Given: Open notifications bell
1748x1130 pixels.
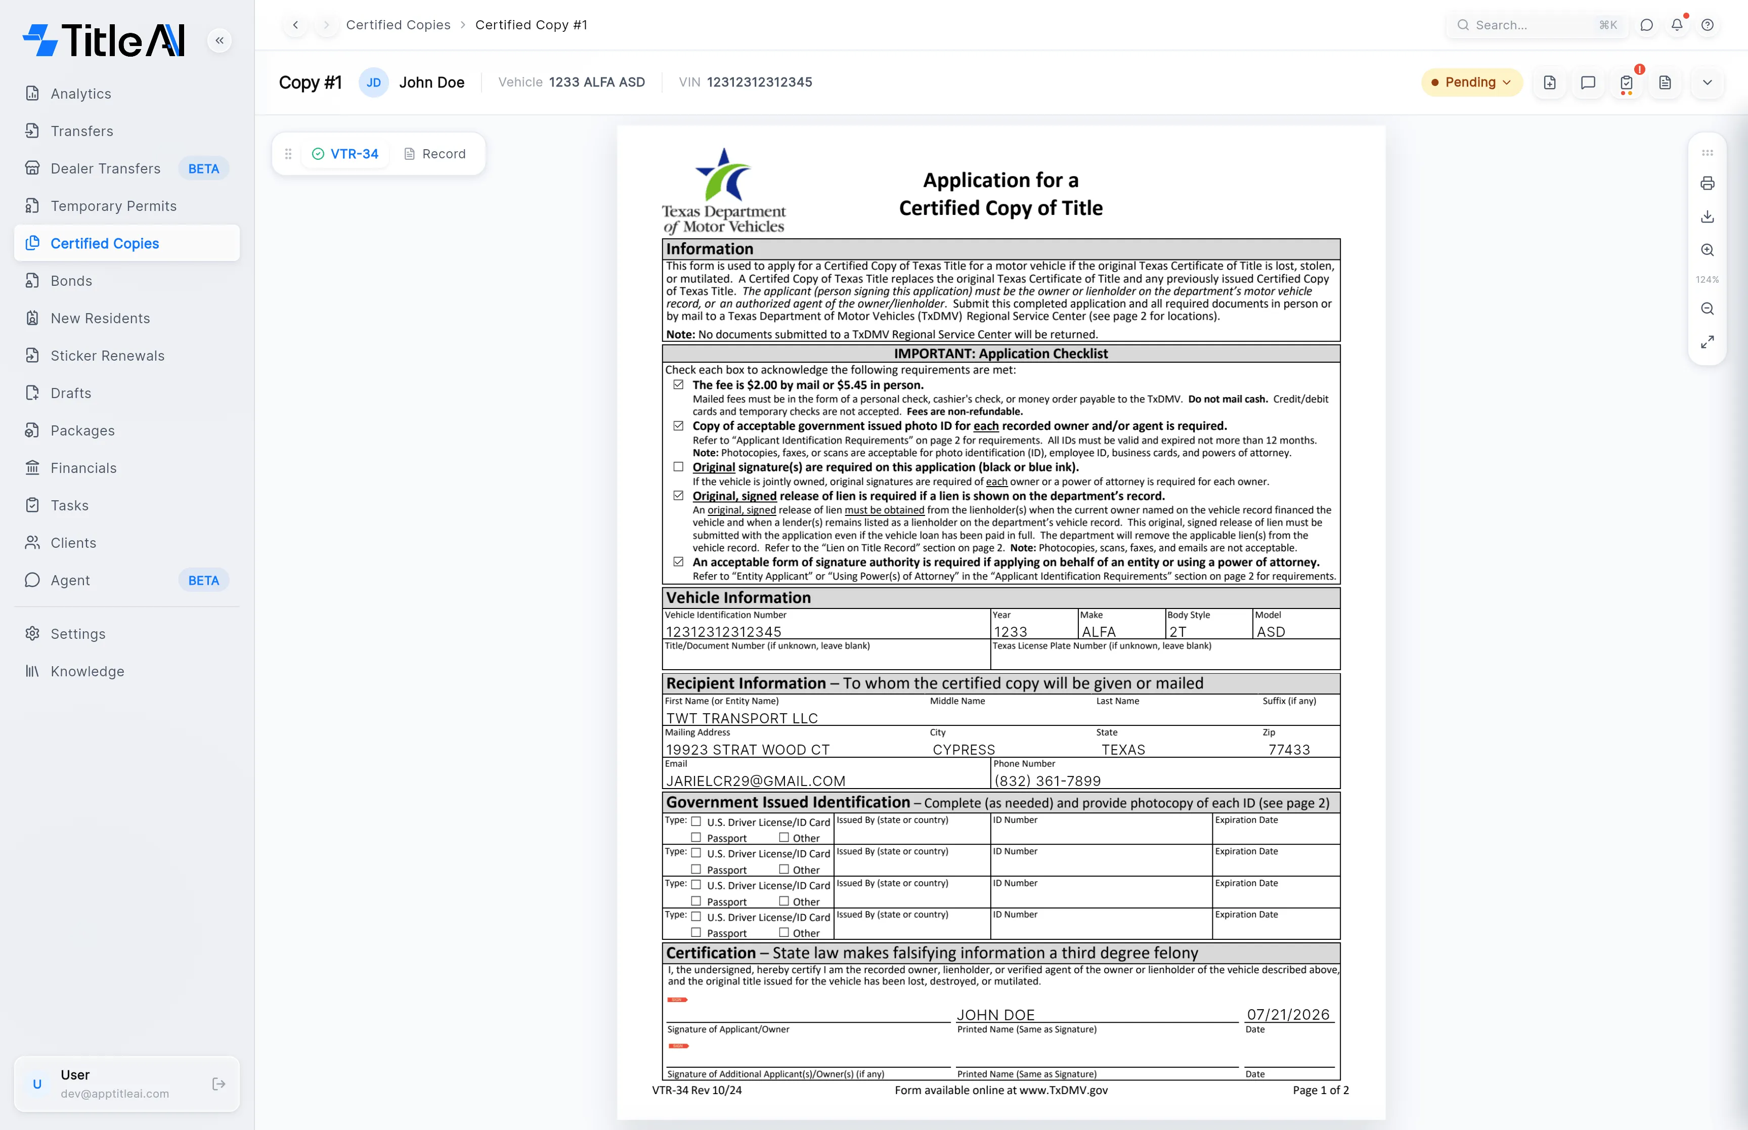Looking at the screenshot, I should point(1677,25).
